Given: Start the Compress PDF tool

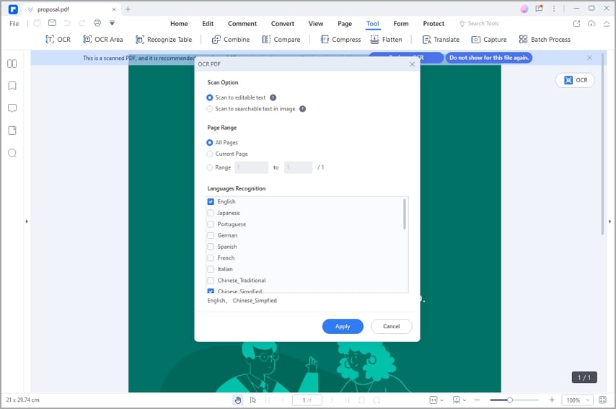Looking at the screenshot, I should [340, 39].
